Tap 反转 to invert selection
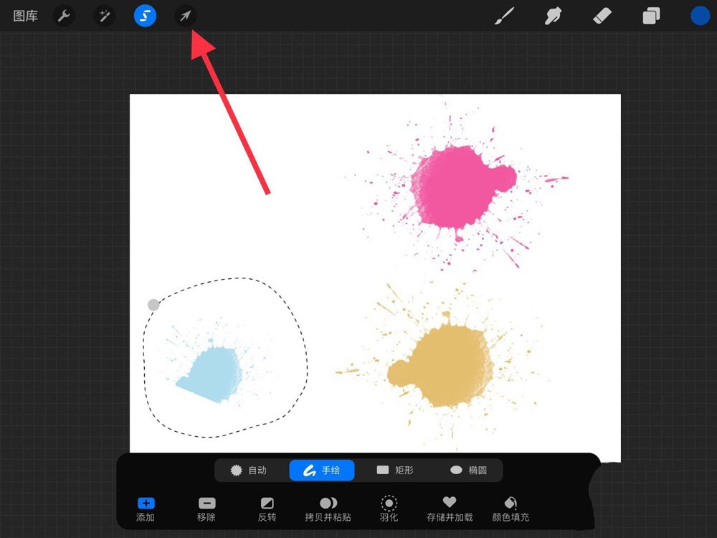Screen dimensions: 717x538 pos(267,509)
